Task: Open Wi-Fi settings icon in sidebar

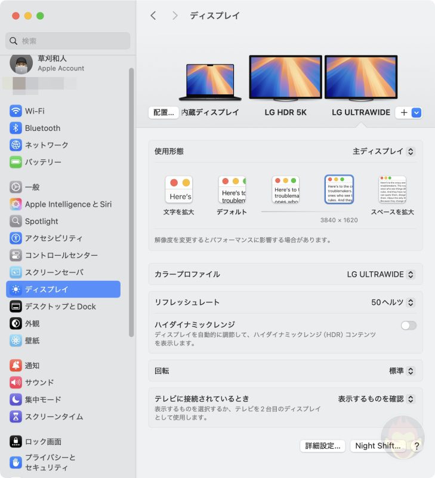Action: click(16, 111)
